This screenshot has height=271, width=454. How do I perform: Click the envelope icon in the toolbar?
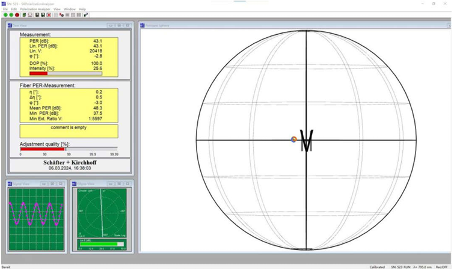click(30, 15)
